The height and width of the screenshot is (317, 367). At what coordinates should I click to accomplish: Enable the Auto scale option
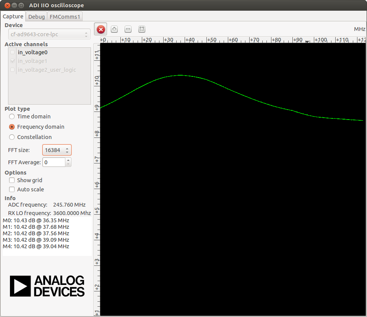coord(12,189)
